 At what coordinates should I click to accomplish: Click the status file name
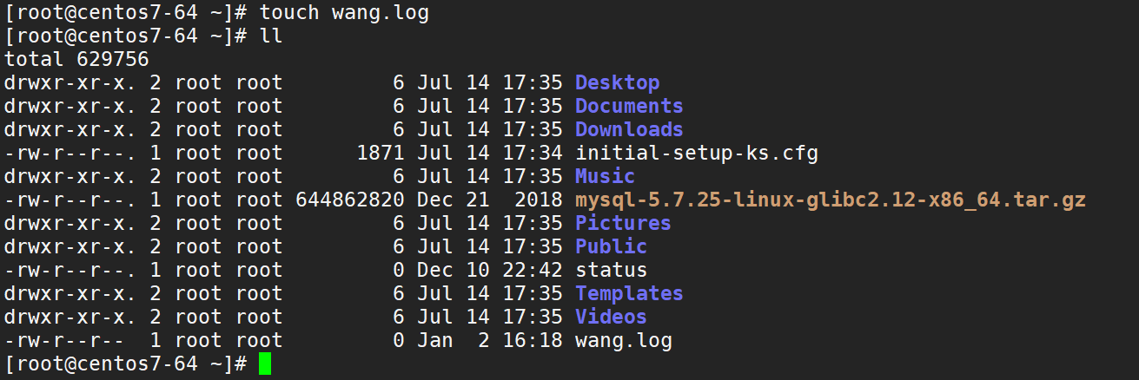point(611,271)
